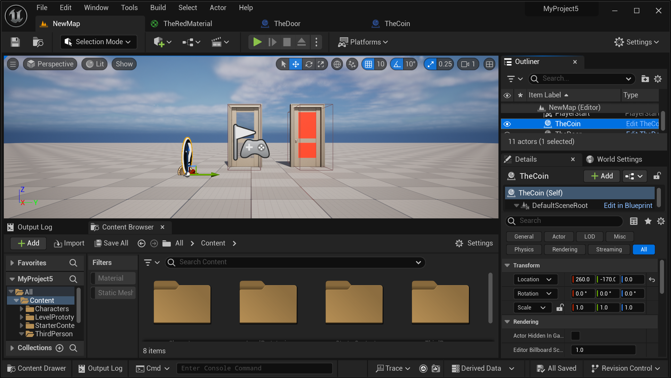671x378 pixels.
Task: Click Import button in Content Browser
Action: click(x=69, y=243)
